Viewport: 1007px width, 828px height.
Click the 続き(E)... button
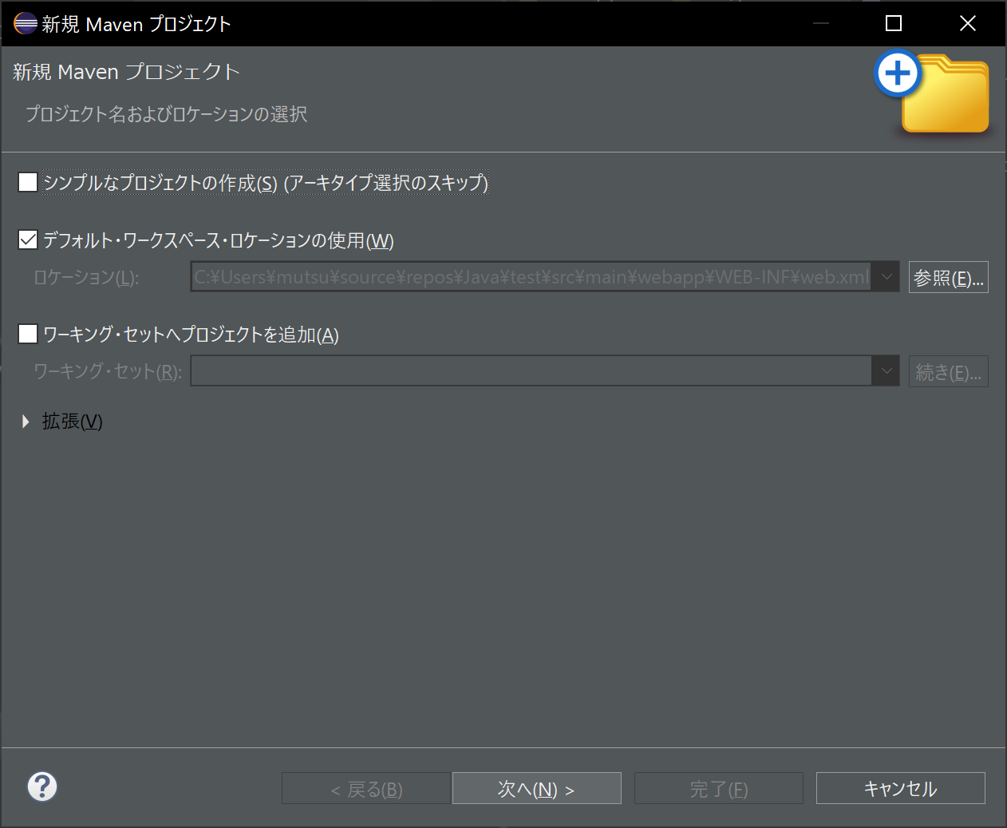[949, 371]
